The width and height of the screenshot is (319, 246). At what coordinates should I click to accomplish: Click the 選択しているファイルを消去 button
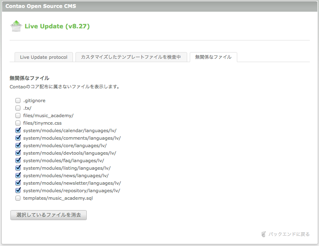click(49, 215)
